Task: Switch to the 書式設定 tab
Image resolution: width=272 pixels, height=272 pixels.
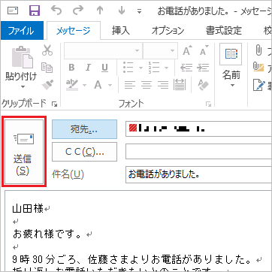Action: click(224, 31)
